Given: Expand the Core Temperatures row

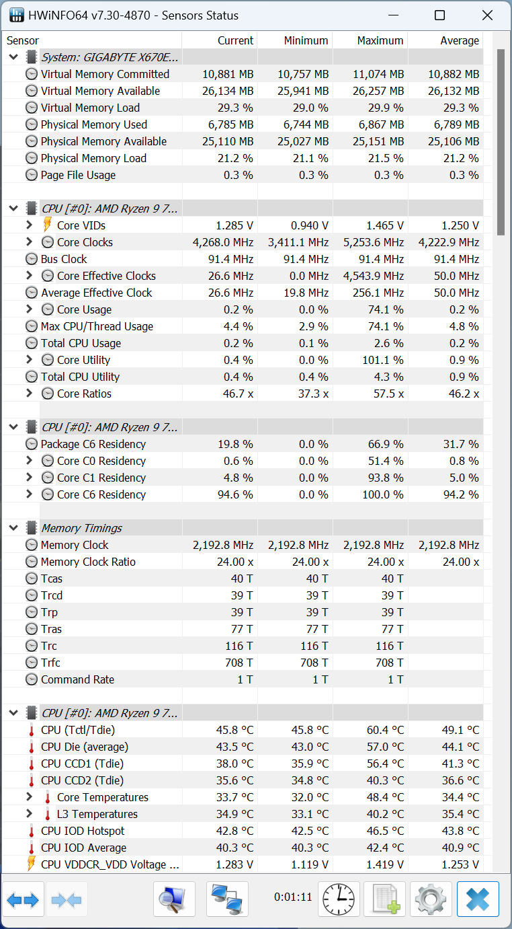Looking at the screenshot, I should (x=29, y=797).
